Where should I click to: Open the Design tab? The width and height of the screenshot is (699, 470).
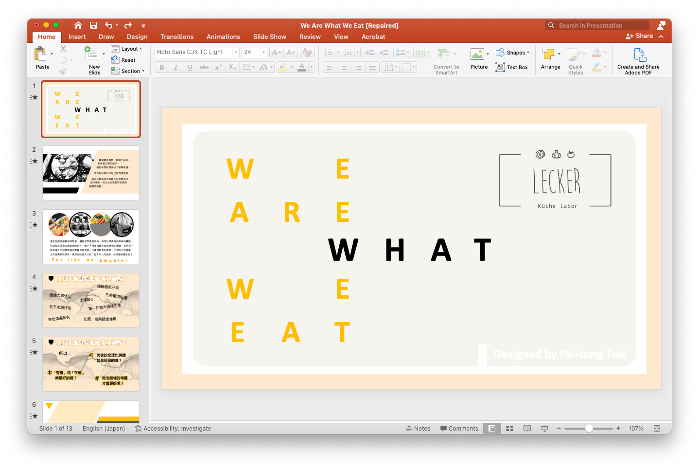pos(137,36)
